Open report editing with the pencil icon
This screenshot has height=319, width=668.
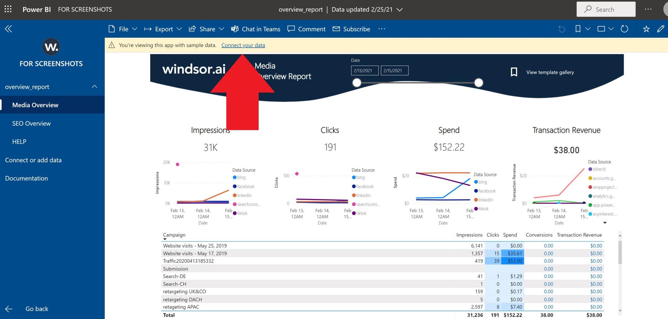click(x=660, y=29)
